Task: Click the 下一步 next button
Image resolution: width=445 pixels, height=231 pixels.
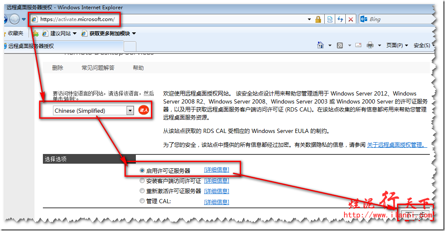Action: pyautogui.click(x=416, y=214)
